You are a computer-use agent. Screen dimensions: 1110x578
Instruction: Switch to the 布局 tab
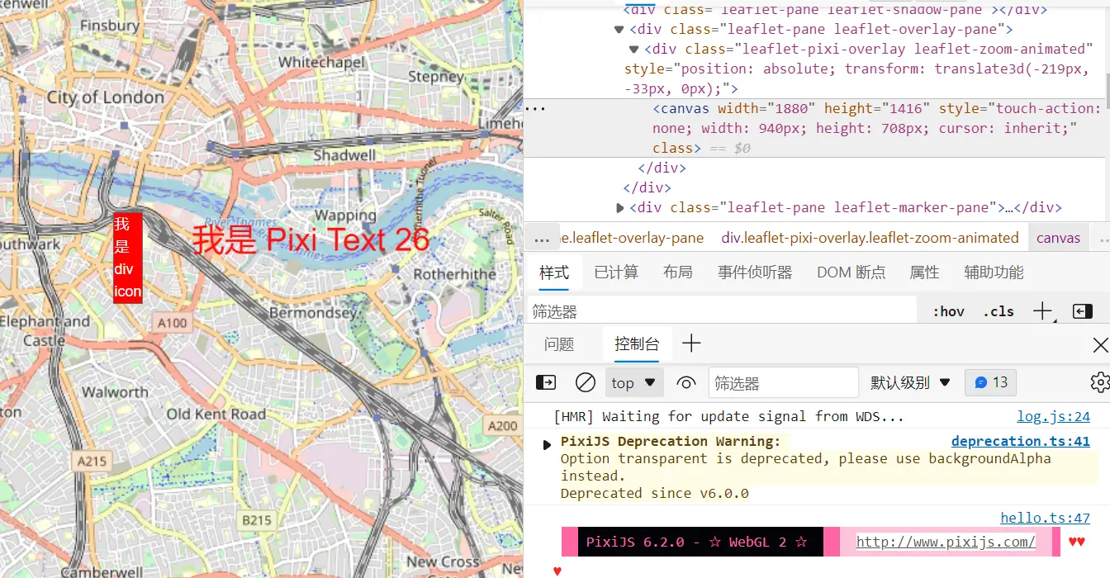678,272
